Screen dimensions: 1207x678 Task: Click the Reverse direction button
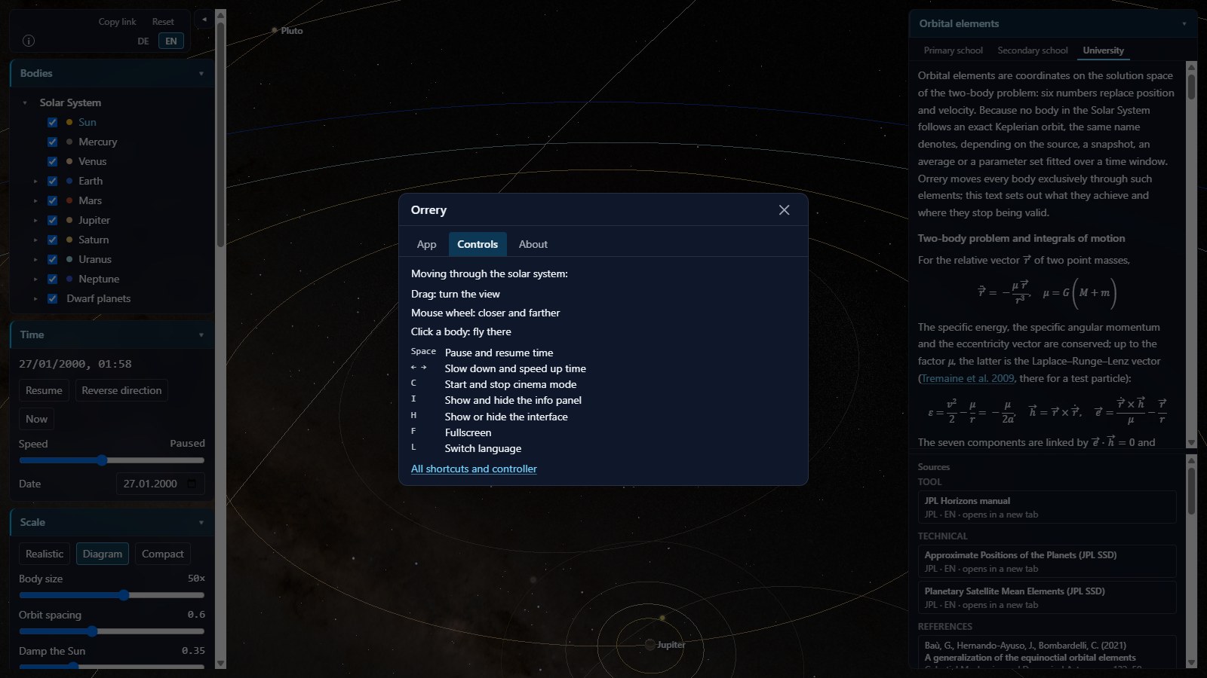[x=121, y=390]
